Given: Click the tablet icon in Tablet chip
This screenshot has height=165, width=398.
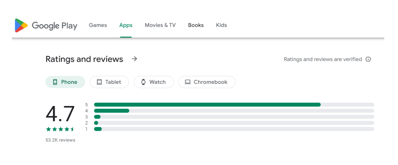Looking at the screenshot, I should 99,82.
